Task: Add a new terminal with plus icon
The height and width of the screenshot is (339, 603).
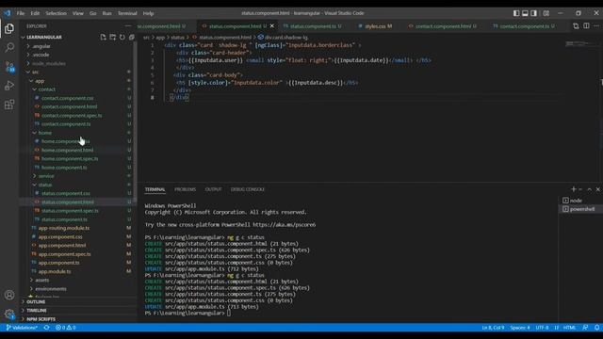Action: point(573,189)
